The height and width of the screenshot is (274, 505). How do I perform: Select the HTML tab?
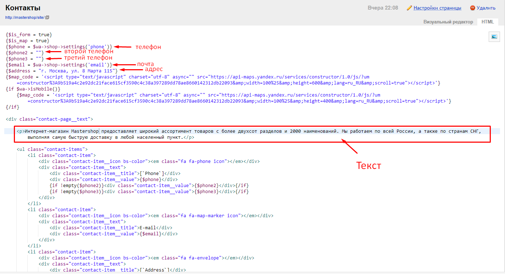(488, 22)
